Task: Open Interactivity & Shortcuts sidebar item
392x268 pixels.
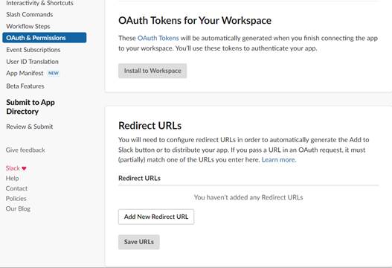Action: point(39,3)
